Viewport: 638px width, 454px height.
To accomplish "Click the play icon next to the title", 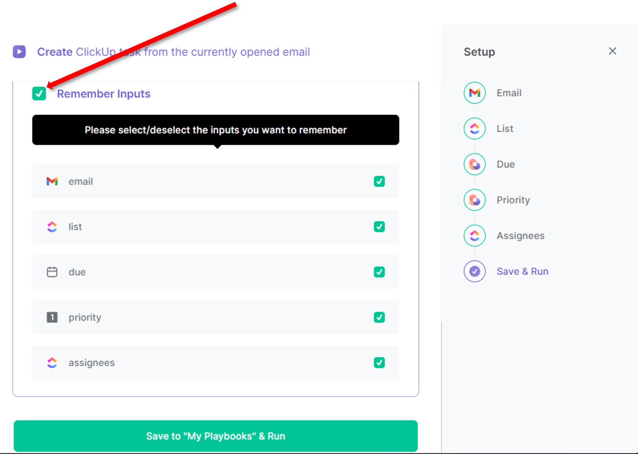I will coord(19,51).
